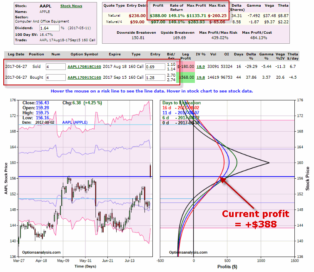Click the Delta shares value 34.31

[x=237, y=16]
